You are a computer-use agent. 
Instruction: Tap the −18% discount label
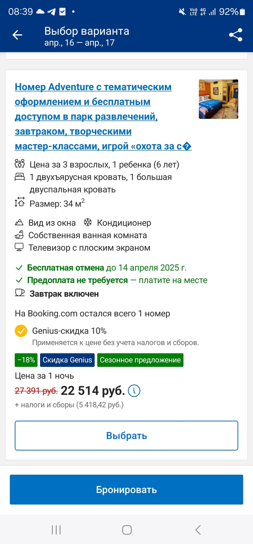[25, 360]
